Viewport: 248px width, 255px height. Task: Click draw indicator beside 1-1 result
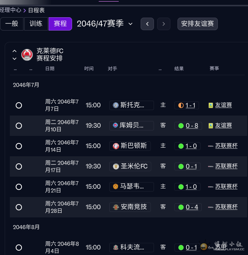(x=181, y=105)
